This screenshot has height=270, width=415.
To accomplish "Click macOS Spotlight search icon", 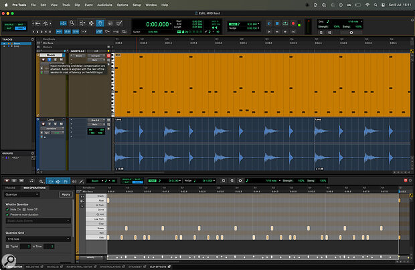I will pyautogui.click(x=376, y=5).
